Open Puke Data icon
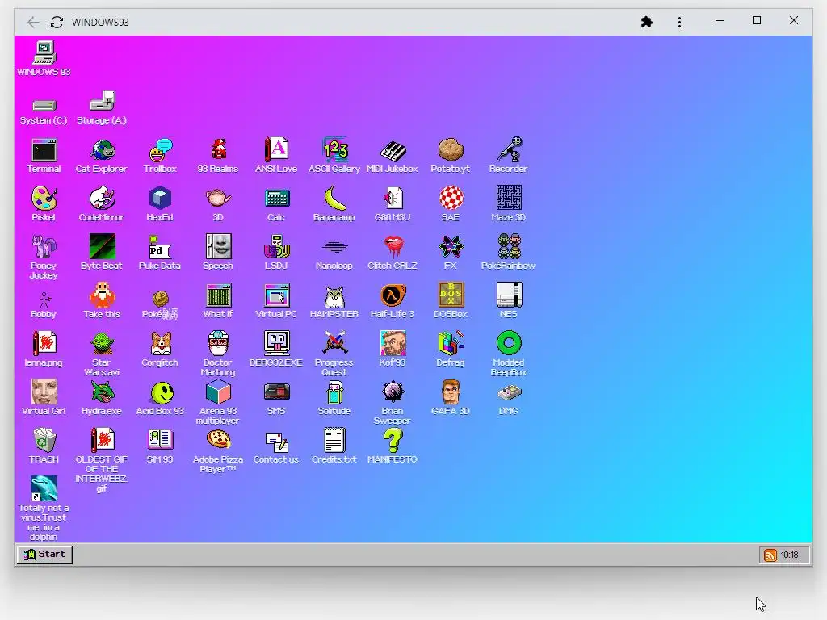827x620 pixels. tap(161, 248)
